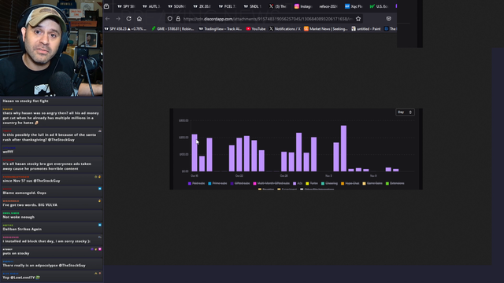Open the Firefox View icon left of the tabs
The height and width of the screenshot is (283, 504).
pyautogui.click(x=106, y=6)
